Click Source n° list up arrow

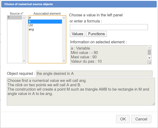pos(24,18)
